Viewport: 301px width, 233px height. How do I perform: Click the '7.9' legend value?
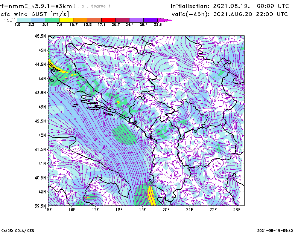(x=59, y=25)
